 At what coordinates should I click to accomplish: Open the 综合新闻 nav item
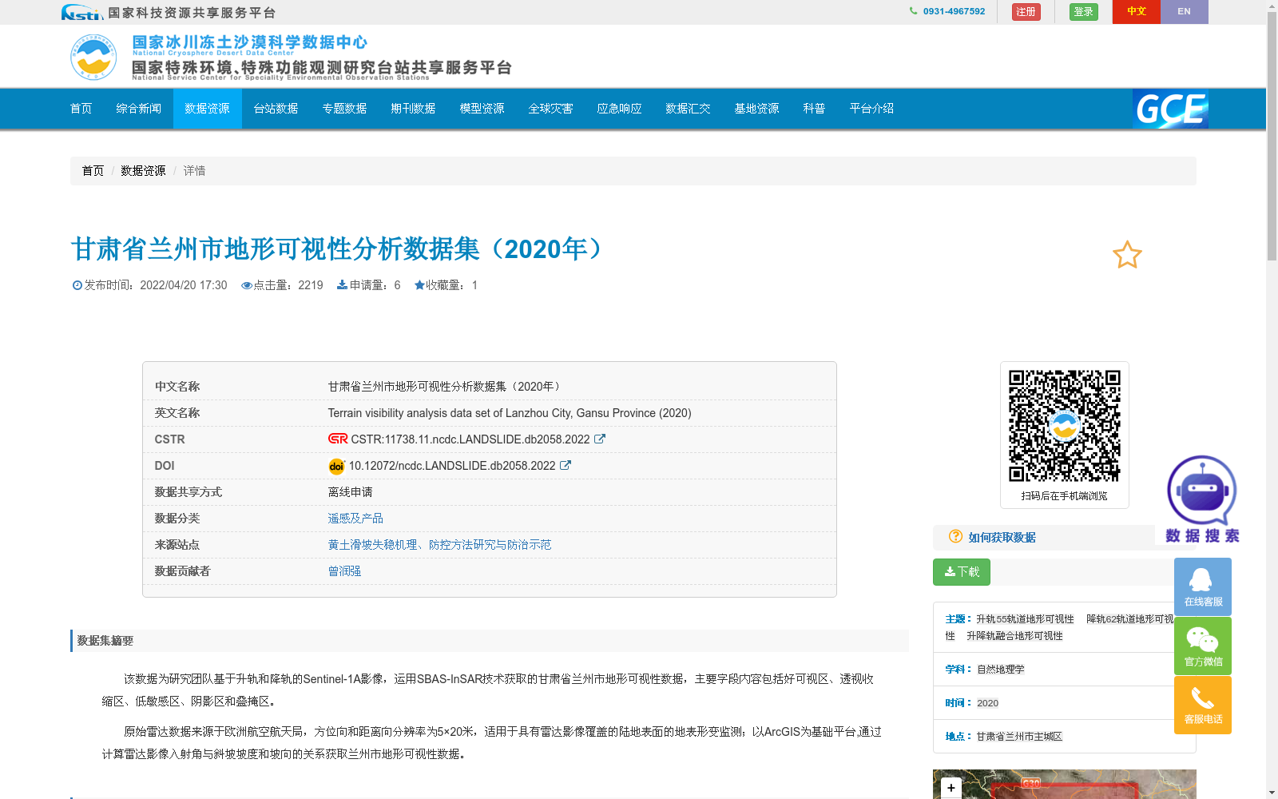[139, 109]
